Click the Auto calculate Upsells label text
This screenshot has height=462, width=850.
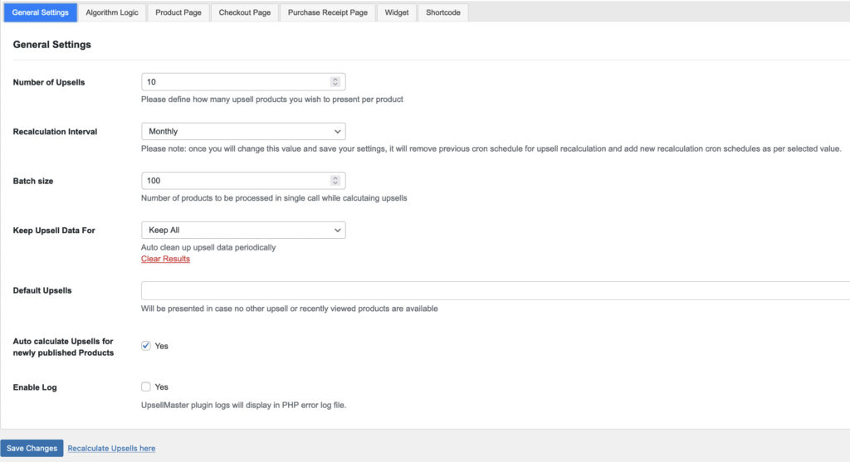(x=63, y=347)
